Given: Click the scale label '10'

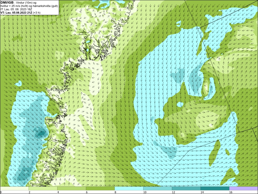Looking at the screenshot, I should pyautogui.click(x=145, y=192).
